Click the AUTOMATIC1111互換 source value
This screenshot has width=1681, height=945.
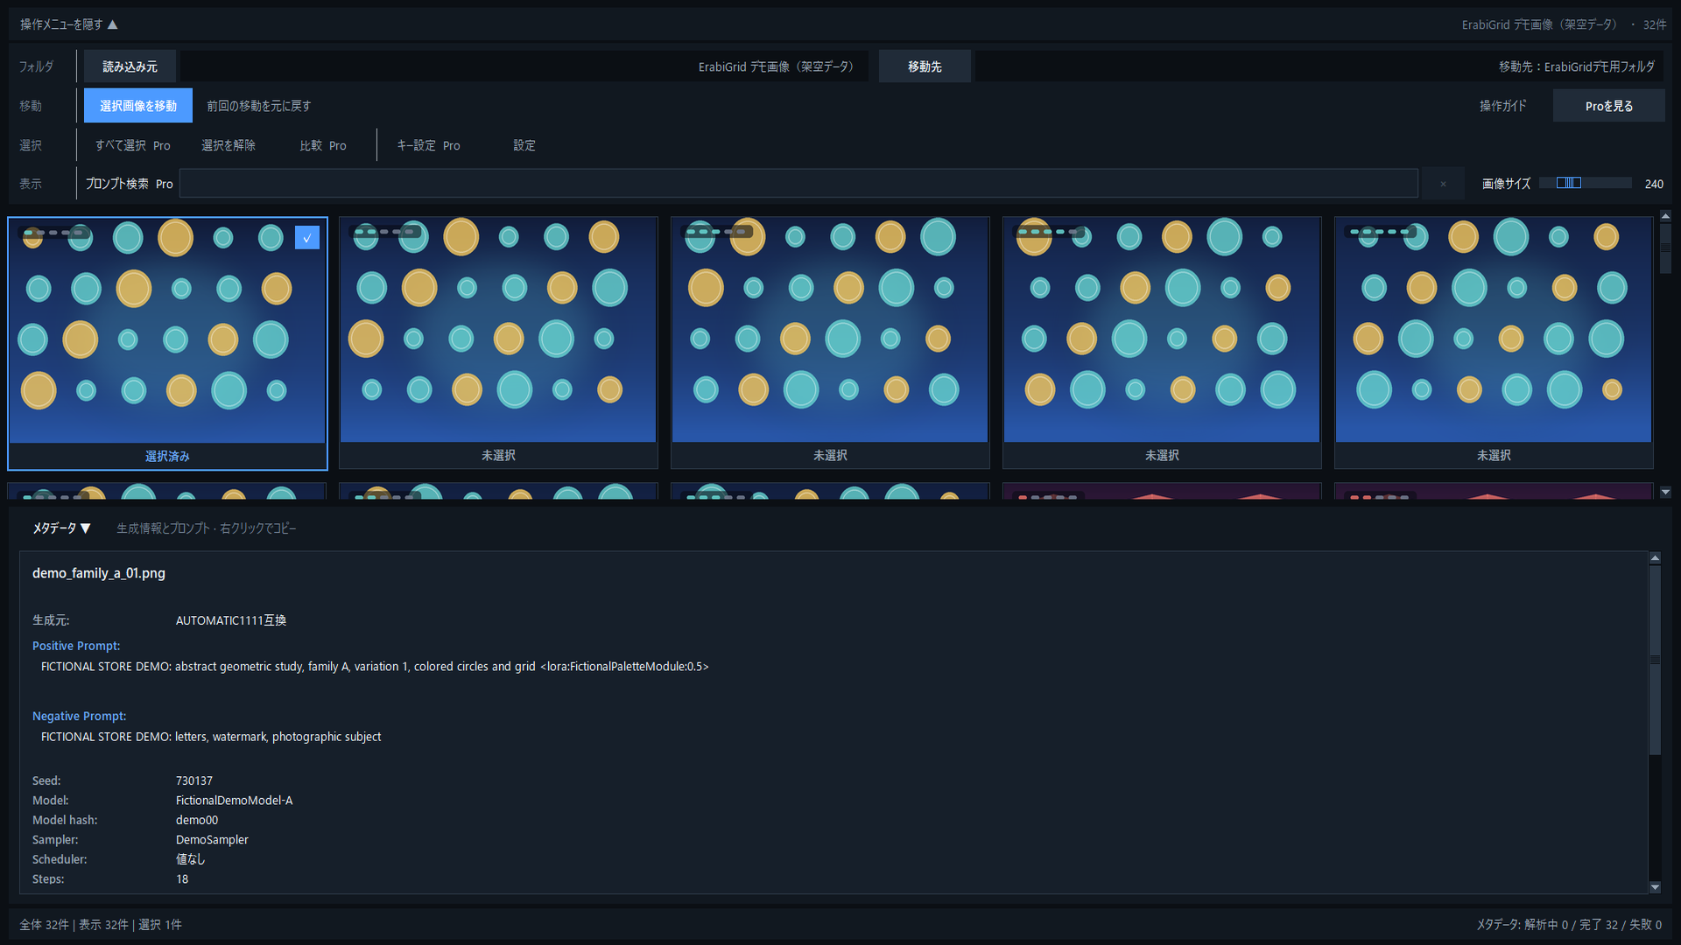(231, 620)
